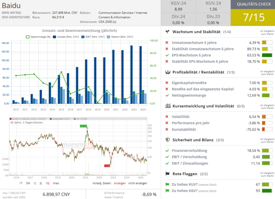Click the Finanzverschuldung value 18,54 %
275x199 pixels.
tap(254, 151)
